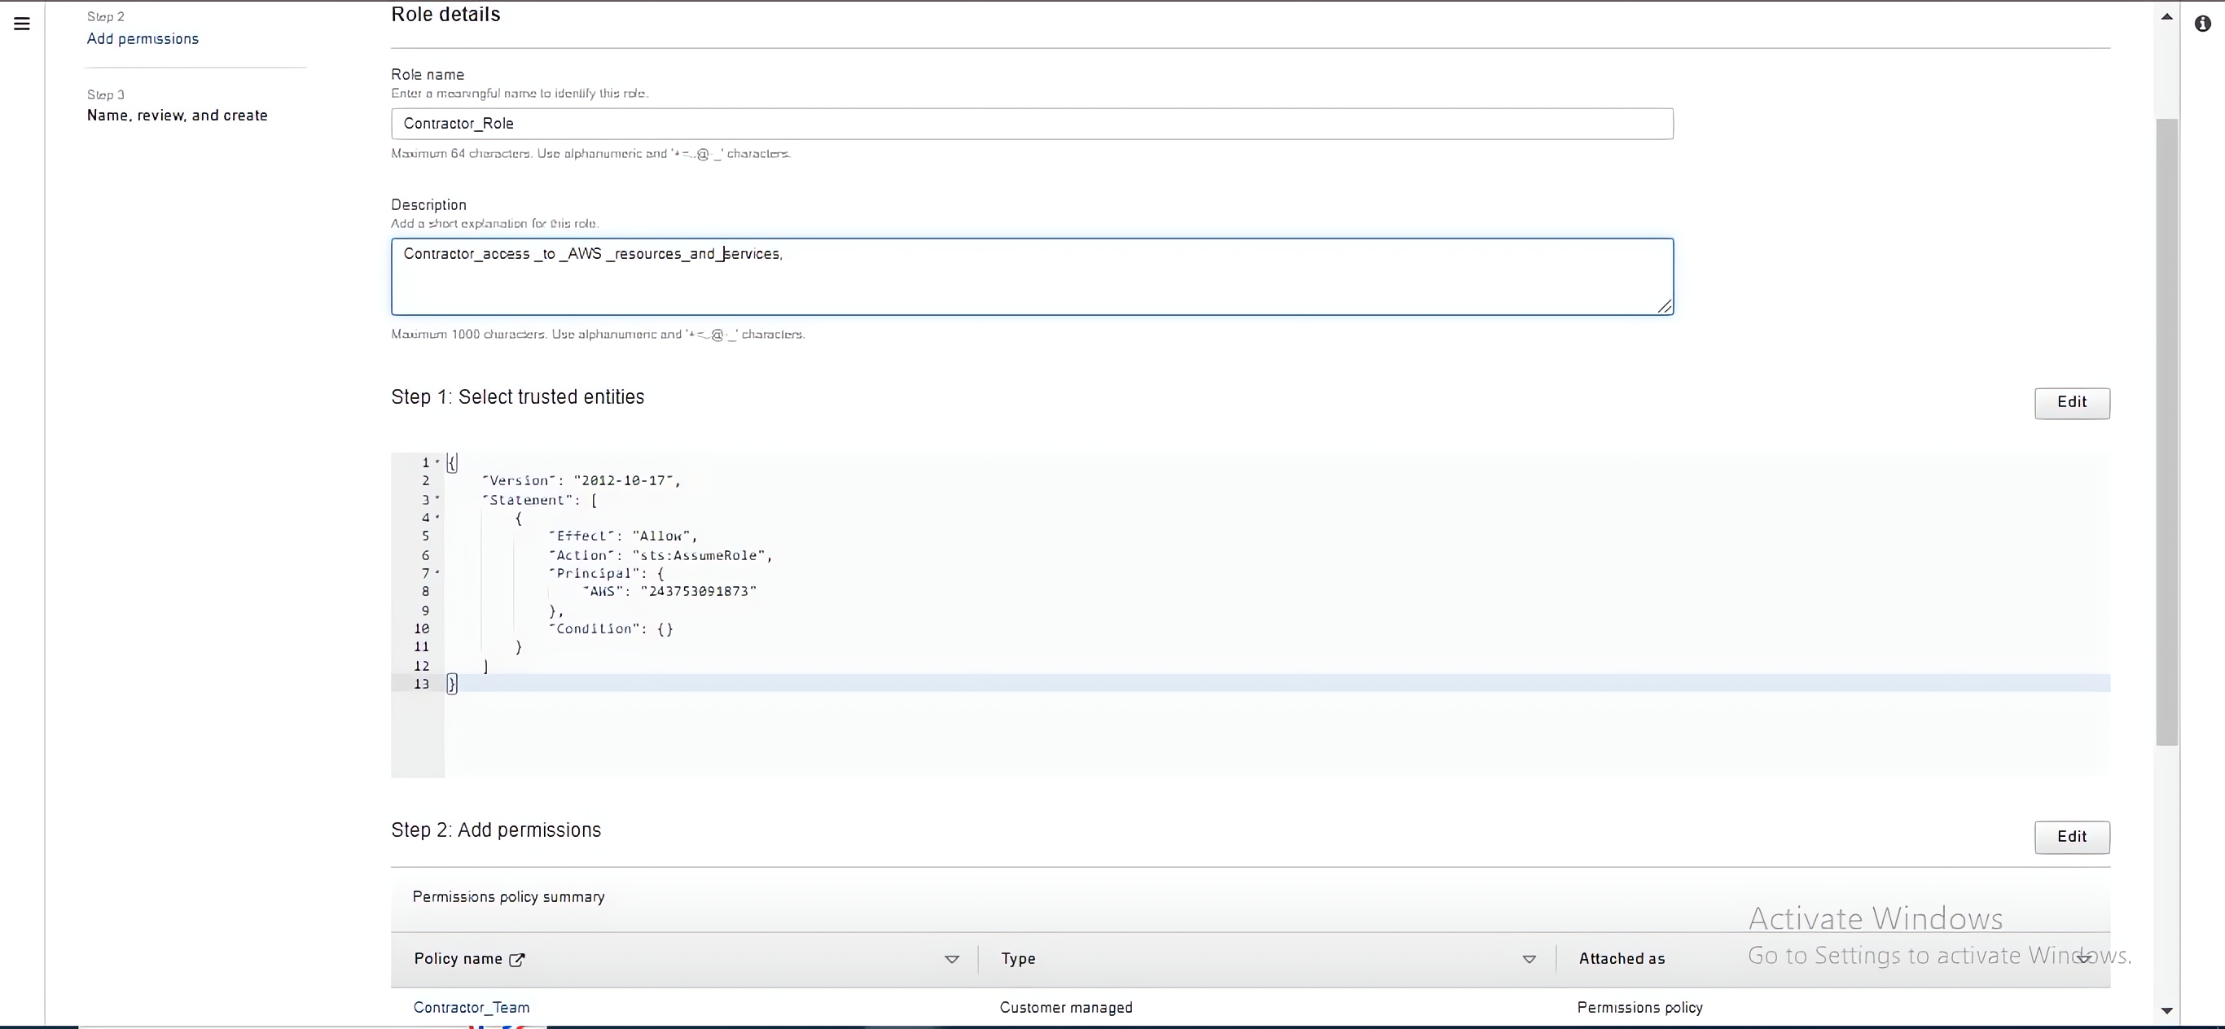2225x1029 pixels.
Task: Go to Add permissions step
Action: (143, 39)
